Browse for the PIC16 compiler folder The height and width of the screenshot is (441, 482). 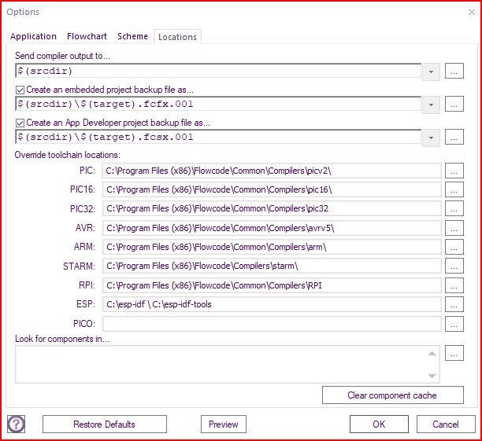coord(454,189)
